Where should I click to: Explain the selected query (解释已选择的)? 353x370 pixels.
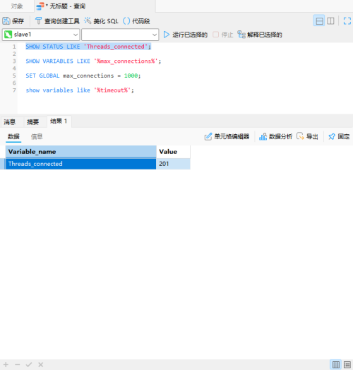coord(260,35)
